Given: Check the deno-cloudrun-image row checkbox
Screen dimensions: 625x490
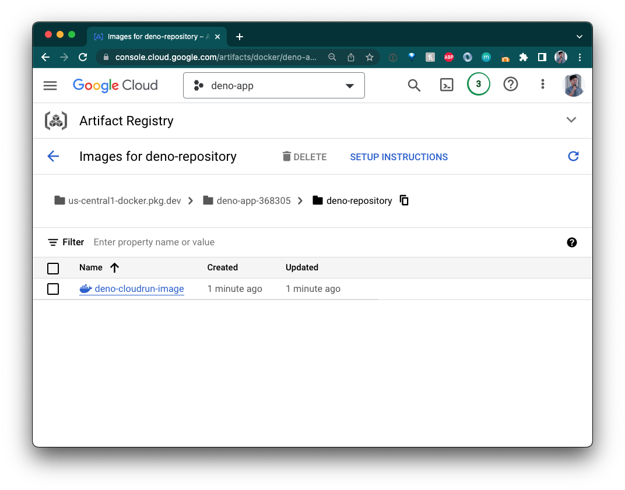Looking at the screenshot, I should [x=53, y=288].
